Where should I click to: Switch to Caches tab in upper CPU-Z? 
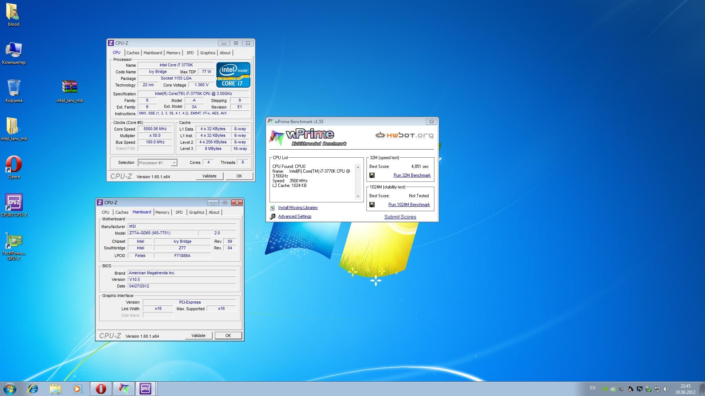(x=133, y=53)
